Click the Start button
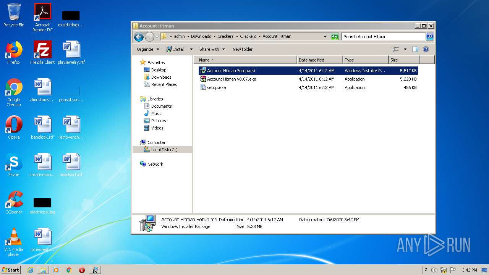This screenshot has width=489, height=275. 11,270
